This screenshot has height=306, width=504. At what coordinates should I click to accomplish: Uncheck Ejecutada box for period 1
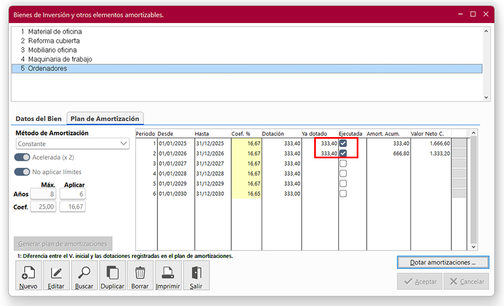pos(343,143)
